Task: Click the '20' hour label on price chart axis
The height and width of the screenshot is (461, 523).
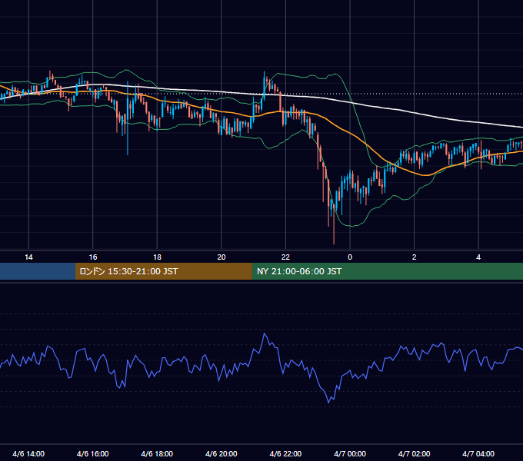Action: (x=222, y=257)
